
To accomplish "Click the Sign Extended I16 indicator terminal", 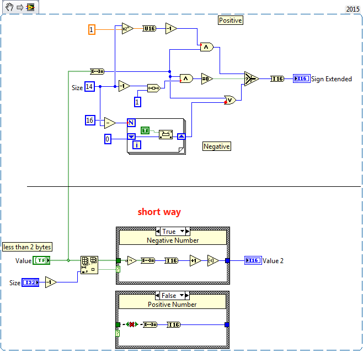I will pos(302,78).
